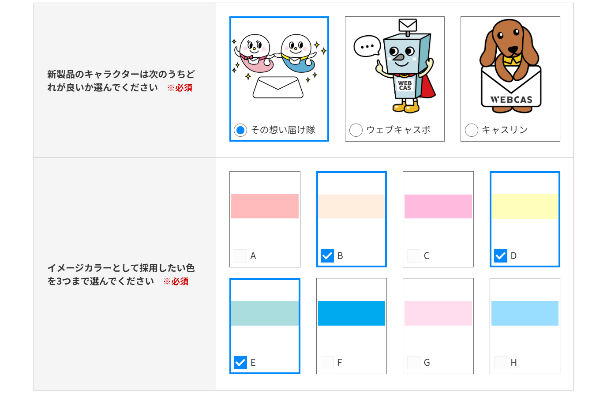
Task: Tick the checkbox for color F
Action: coord(327,362)
